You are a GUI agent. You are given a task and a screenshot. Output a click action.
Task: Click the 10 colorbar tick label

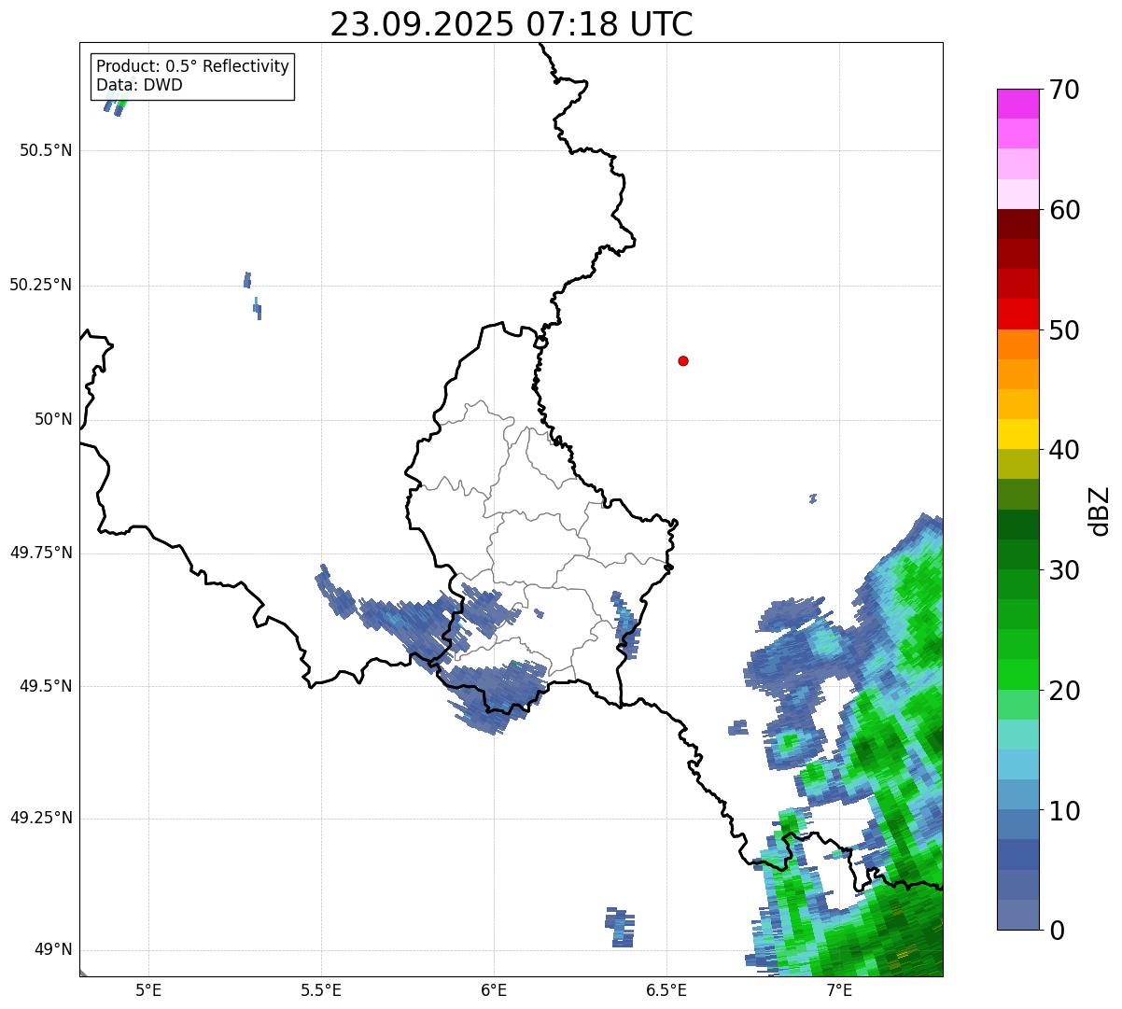point(1064,811)
